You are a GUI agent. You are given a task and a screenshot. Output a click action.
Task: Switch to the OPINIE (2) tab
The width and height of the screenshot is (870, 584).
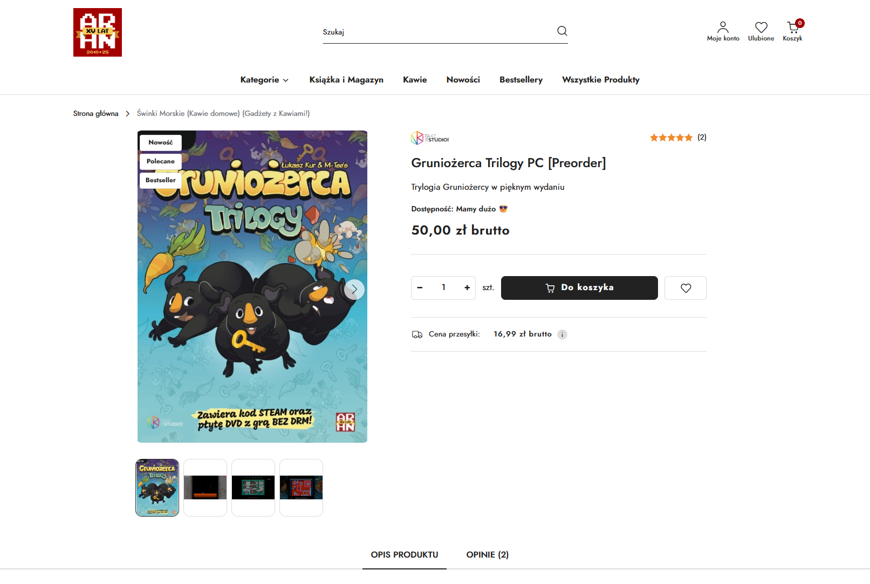pos(488,554)
